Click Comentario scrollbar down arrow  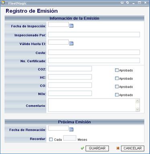click(x=138, y=109)
